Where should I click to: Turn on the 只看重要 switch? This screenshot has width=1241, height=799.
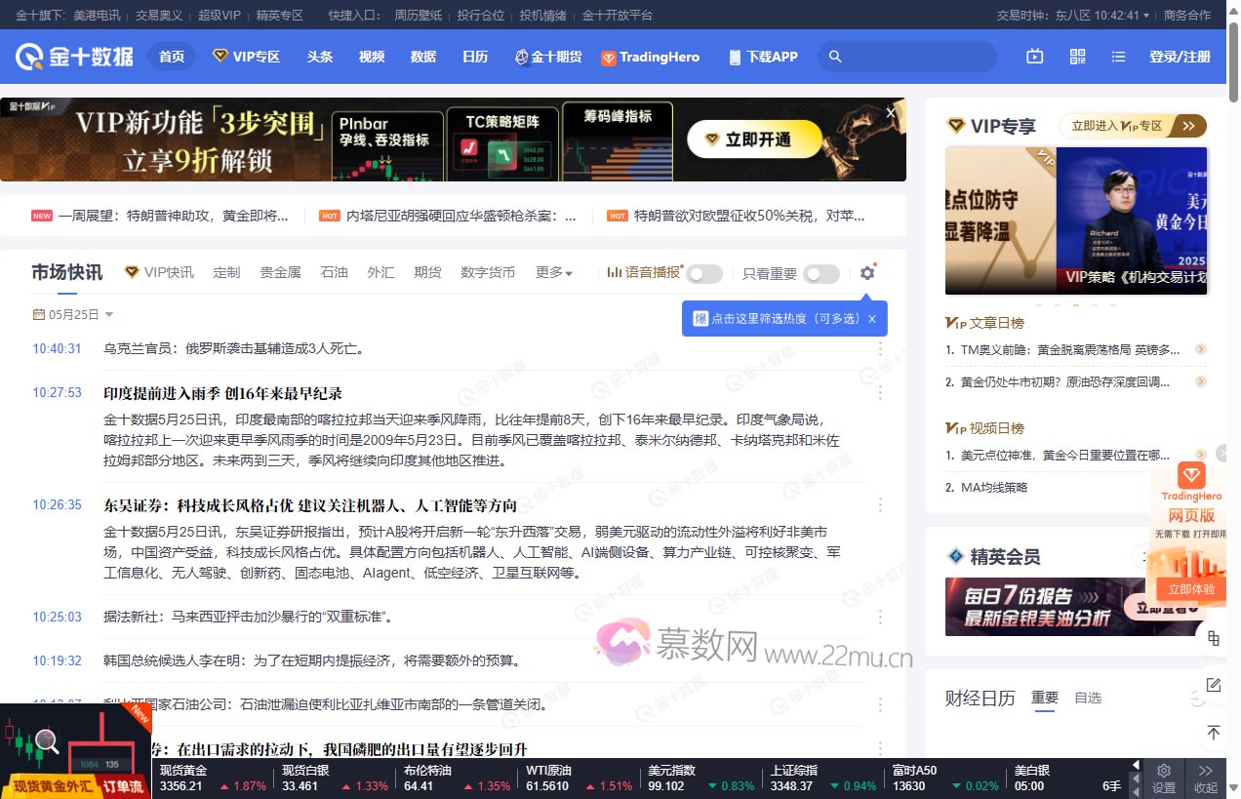coord(821,274)
